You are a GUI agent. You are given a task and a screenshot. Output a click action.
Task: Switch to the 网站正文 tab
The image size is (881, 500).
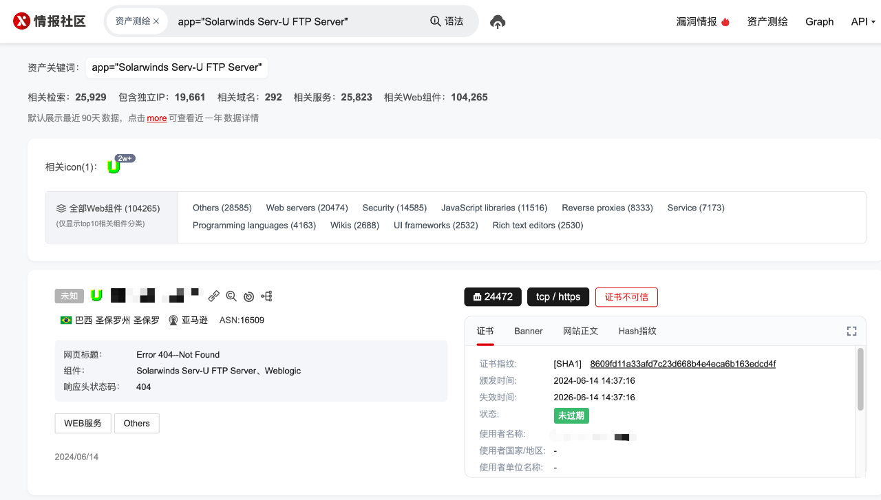(581, 331)
